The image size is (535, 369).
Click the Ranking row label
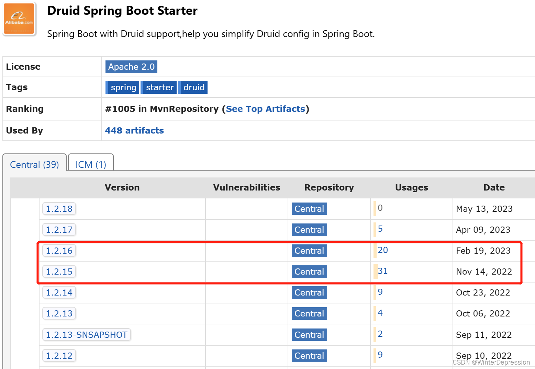25,109
